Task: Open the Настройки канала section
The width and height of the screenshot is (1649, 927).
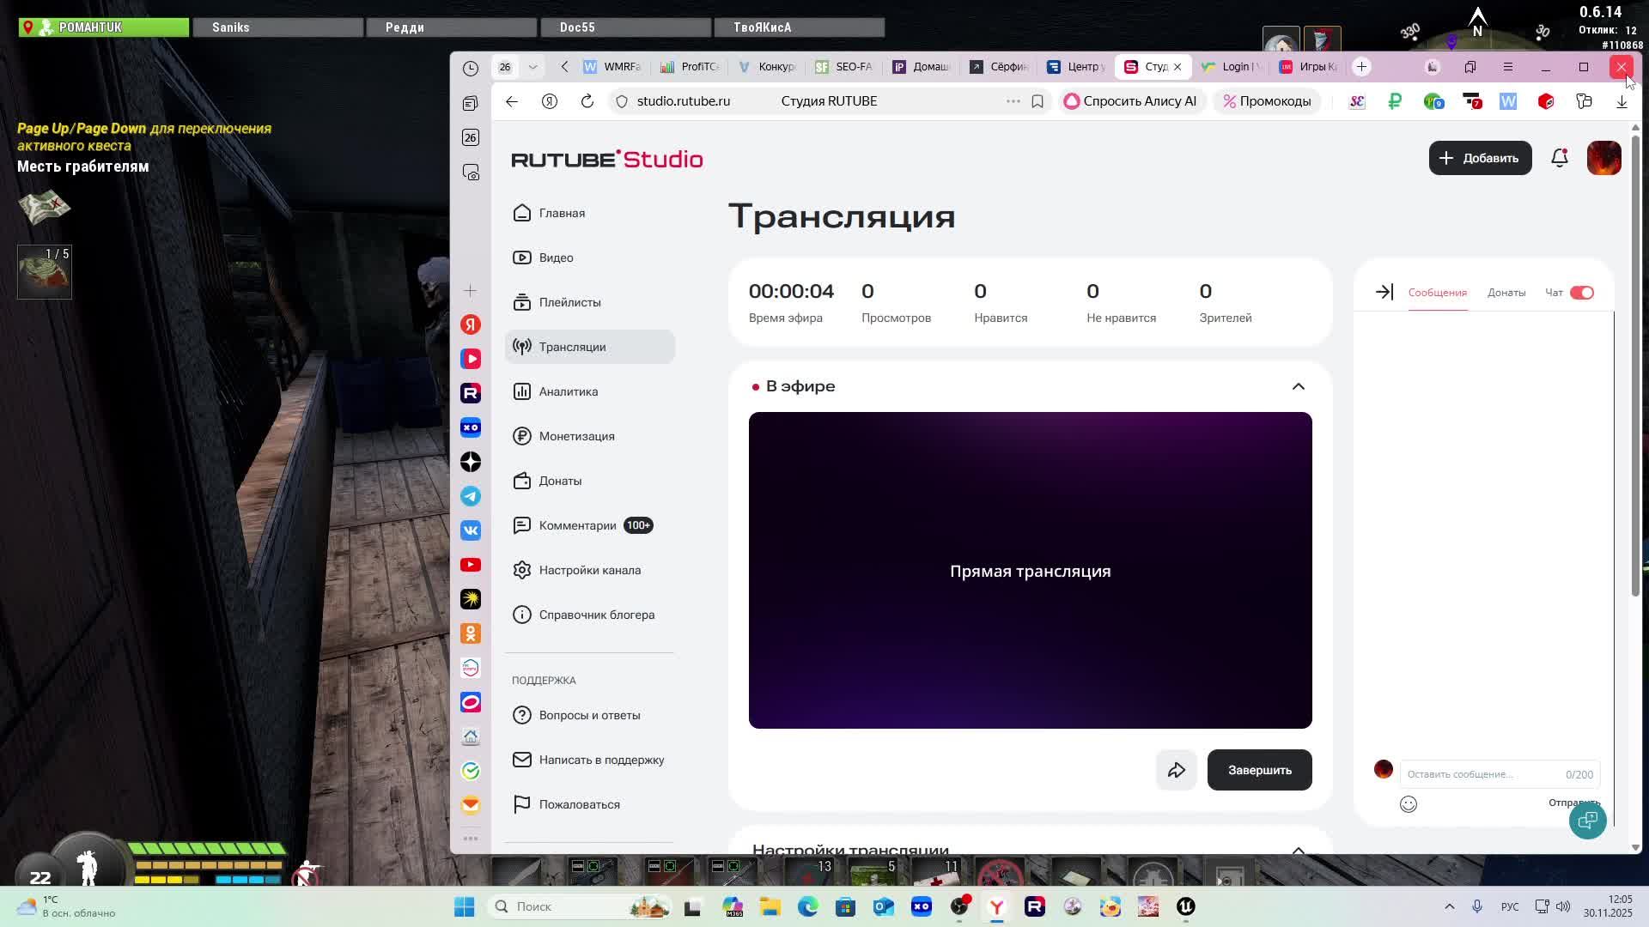Action: tap(588, 570)
